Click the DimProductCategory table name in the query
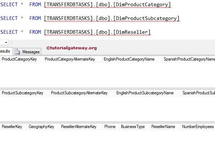Viewport: 215px width, 152px height. coord(142,5)
